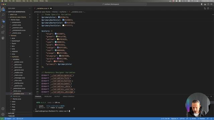Maximize the terminal panel with chevron

click(208, 96)
